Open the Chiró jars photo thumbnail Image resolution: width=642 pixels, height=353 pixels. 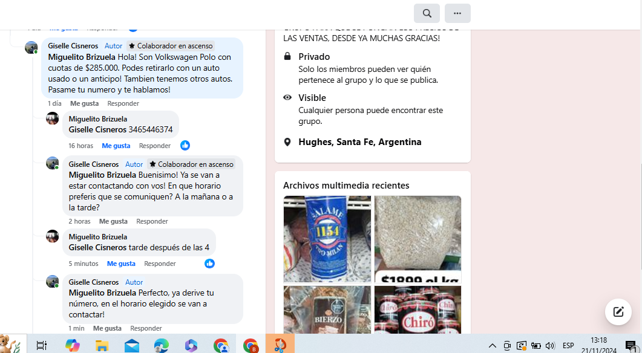coord(418,309)
